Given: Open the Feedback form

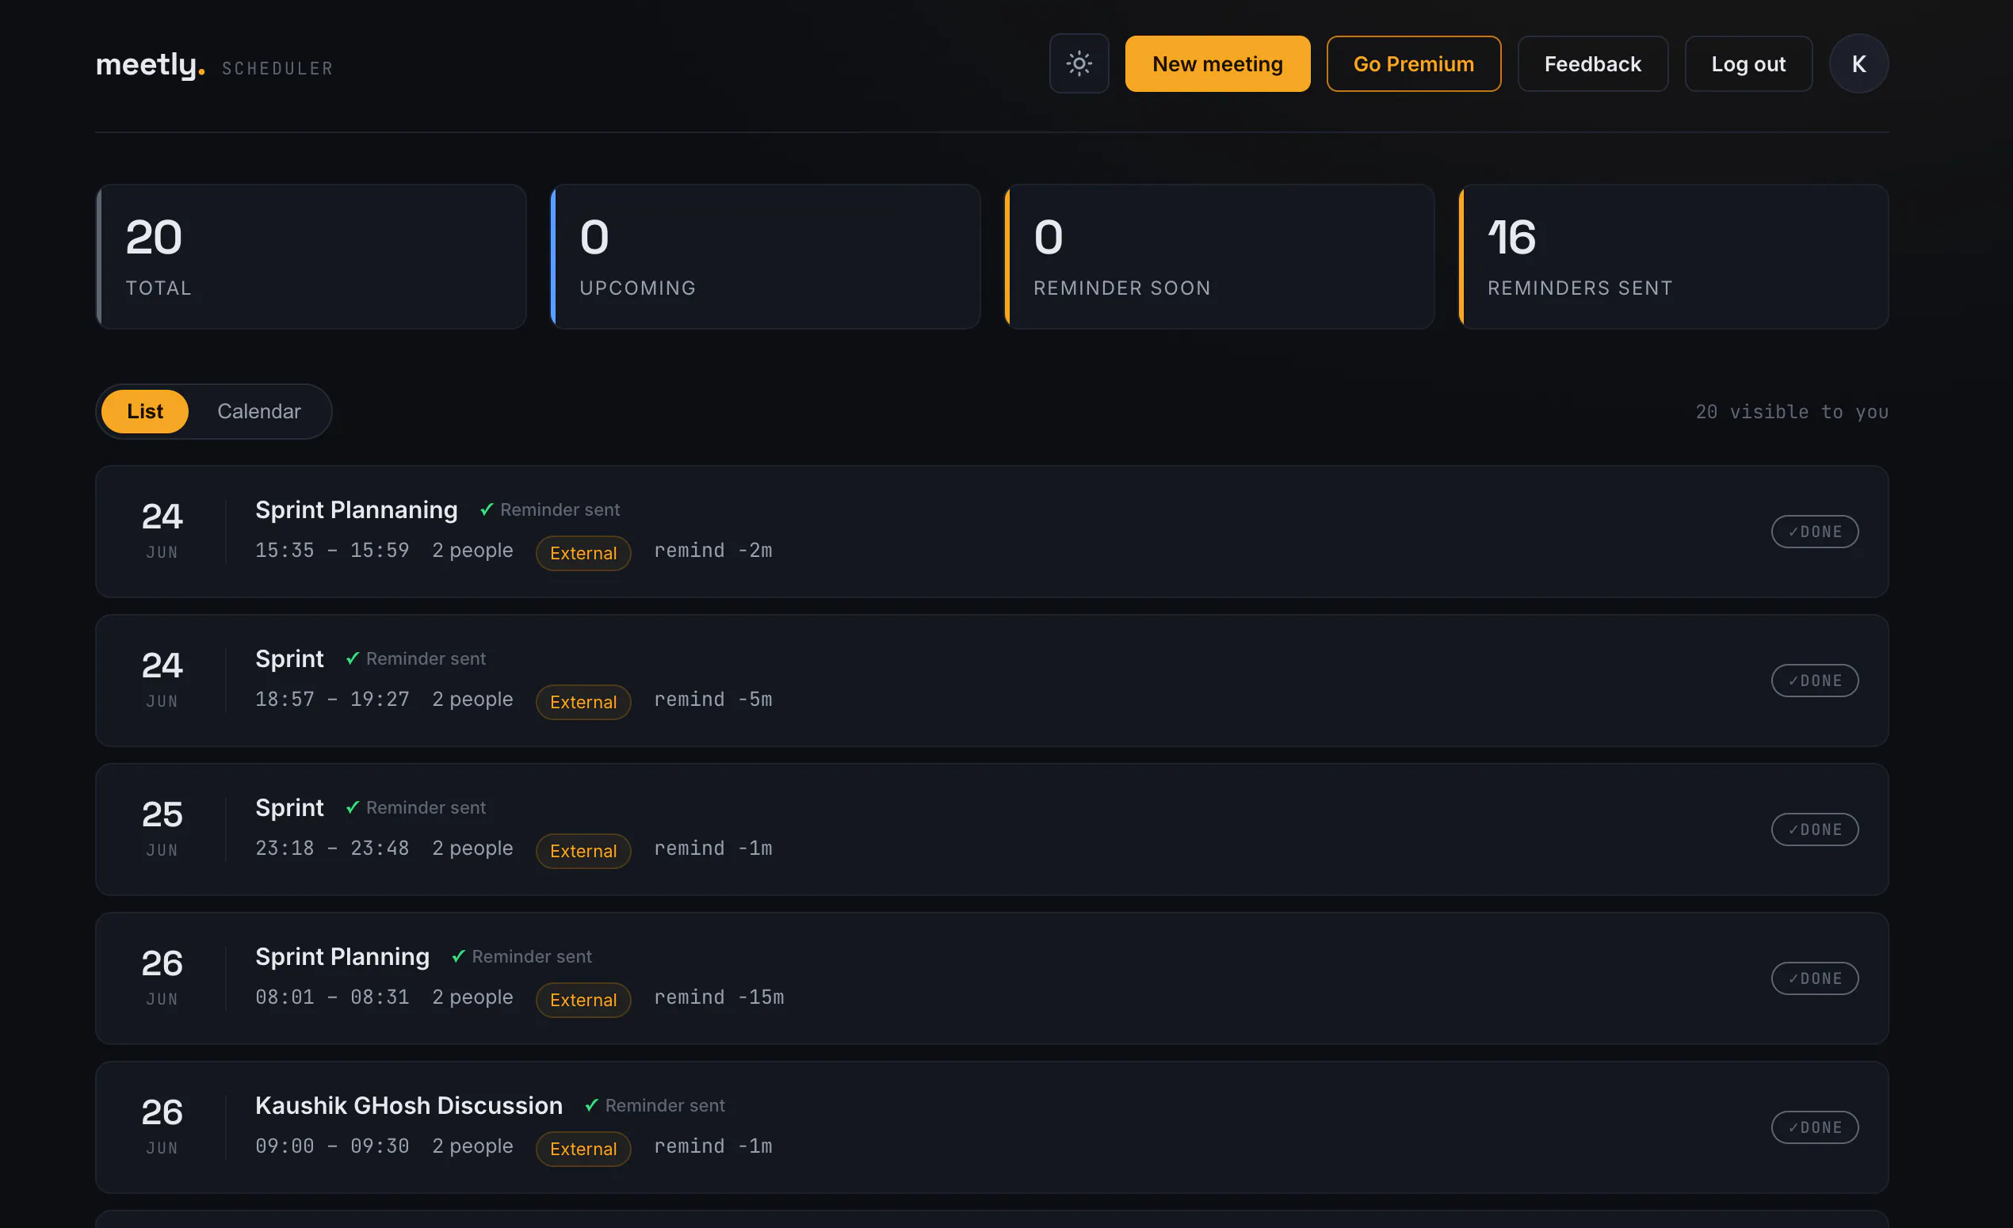Looking at the screenshot, I should point(1592,63).
